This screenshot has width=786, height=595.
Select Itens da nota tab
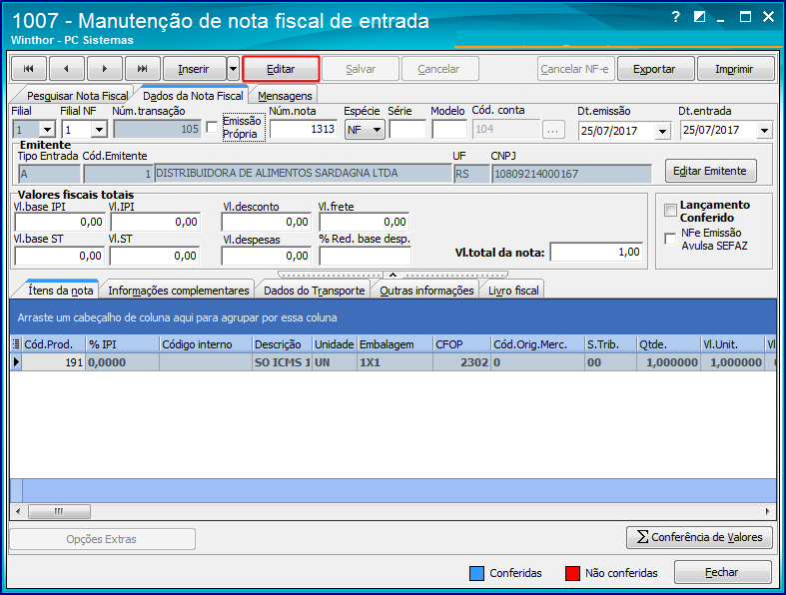[x=60, y=291]
